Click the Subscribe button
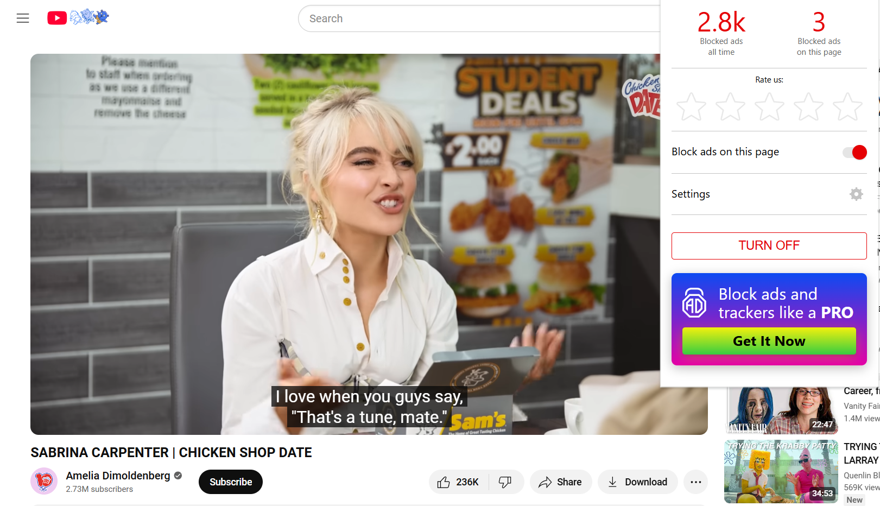Image resolution: width=880 pixels, height=506 pixels. (x=231, y=482)
